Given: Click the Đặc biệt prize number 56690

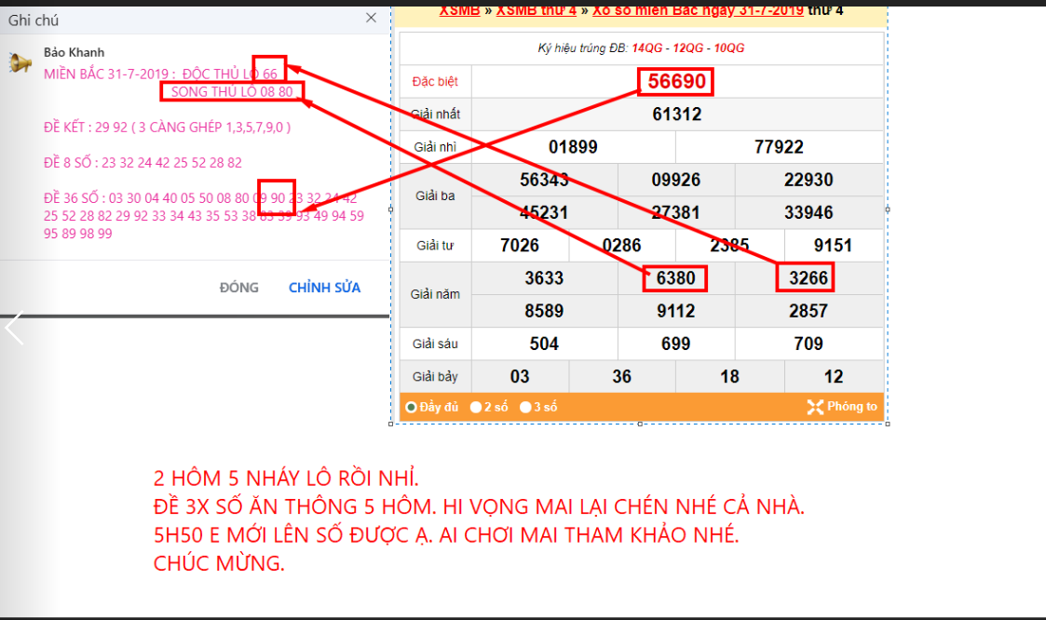Looking at the screenshot, I should pyautogui.click(x=675, y=82).
